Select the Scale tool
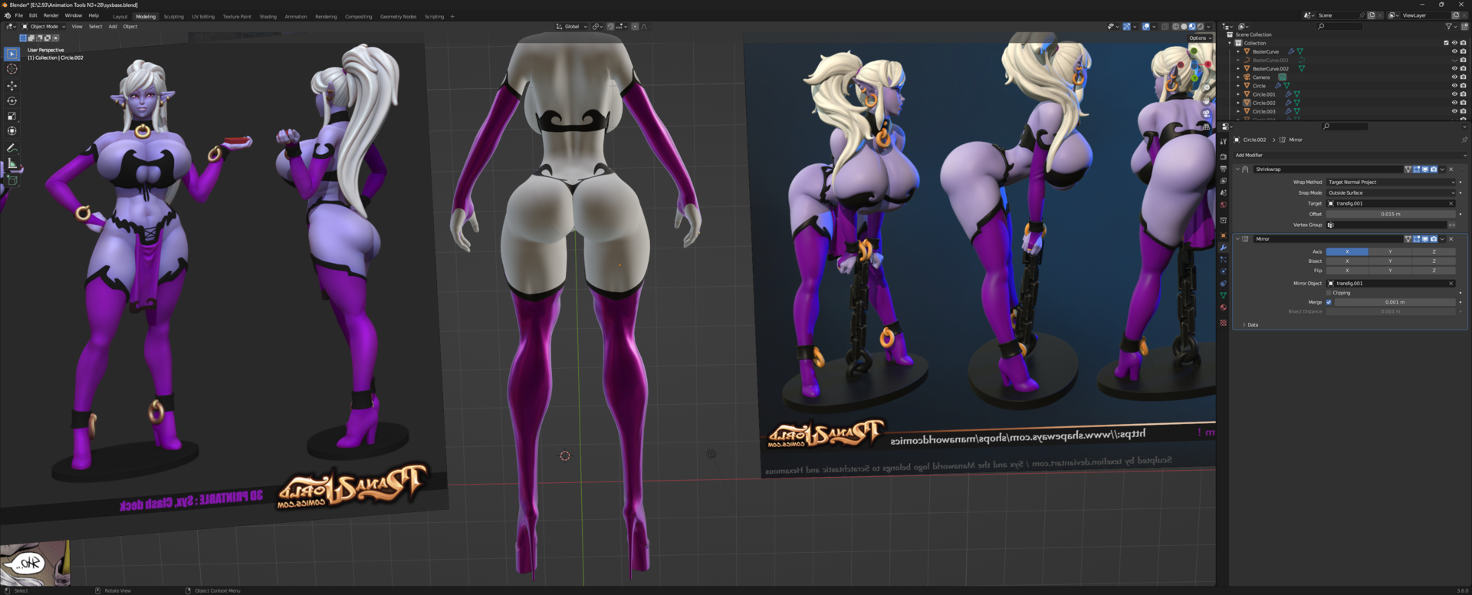 (11, 116)
